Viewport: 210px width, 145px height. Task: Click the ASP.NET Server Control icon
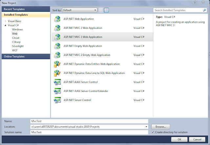(x=57, y=100)
